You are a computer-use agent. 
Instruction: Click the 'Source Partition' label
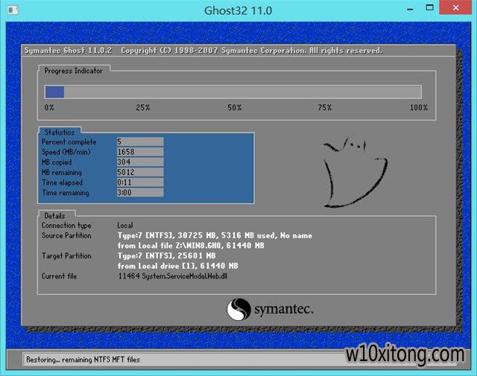[66, 235]
